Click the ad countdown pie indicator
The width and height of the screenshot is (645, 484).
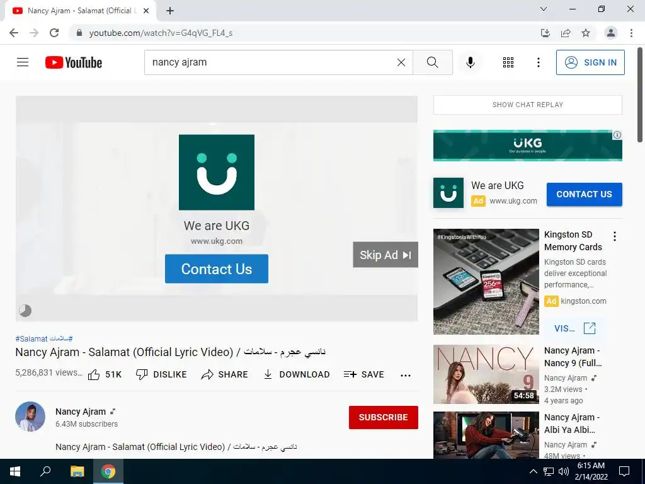point(25,310)
